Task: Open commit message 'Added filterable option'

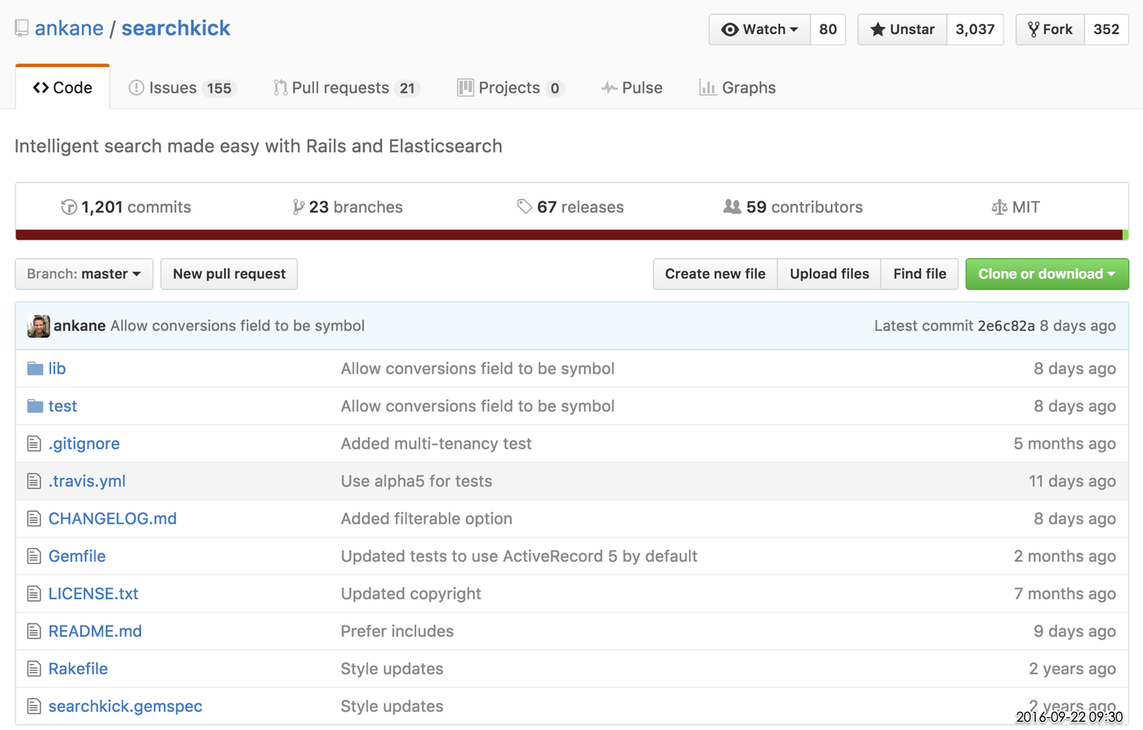Action: (x=427, y=518)
